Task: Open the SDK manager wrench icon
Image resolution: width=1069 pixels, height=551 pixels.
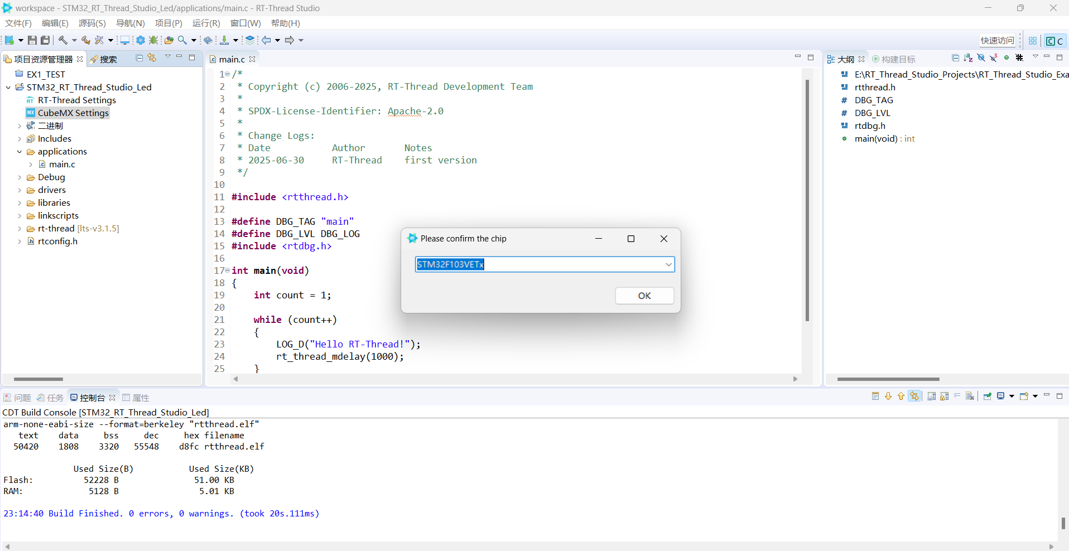Action: [99, 40]
